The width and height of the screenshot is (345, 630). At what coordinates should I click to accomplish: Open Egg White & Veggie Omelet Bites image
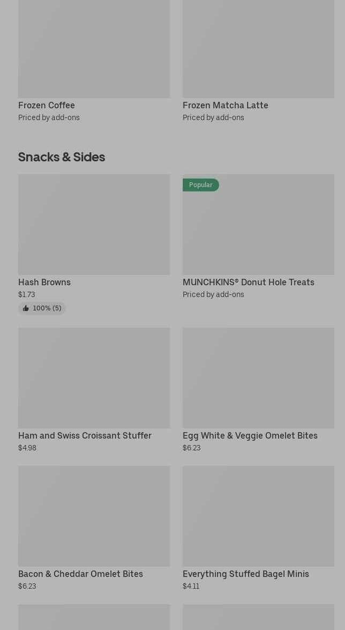tap(258, 378)
